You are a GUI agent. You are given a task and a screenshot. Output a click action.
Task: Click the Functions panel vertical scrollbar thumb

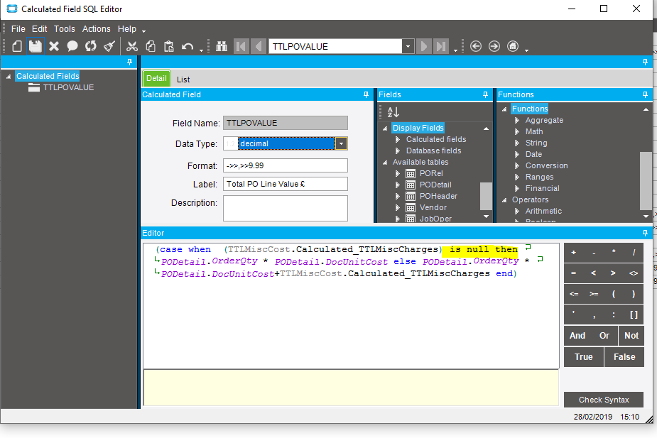click(646, 180)
